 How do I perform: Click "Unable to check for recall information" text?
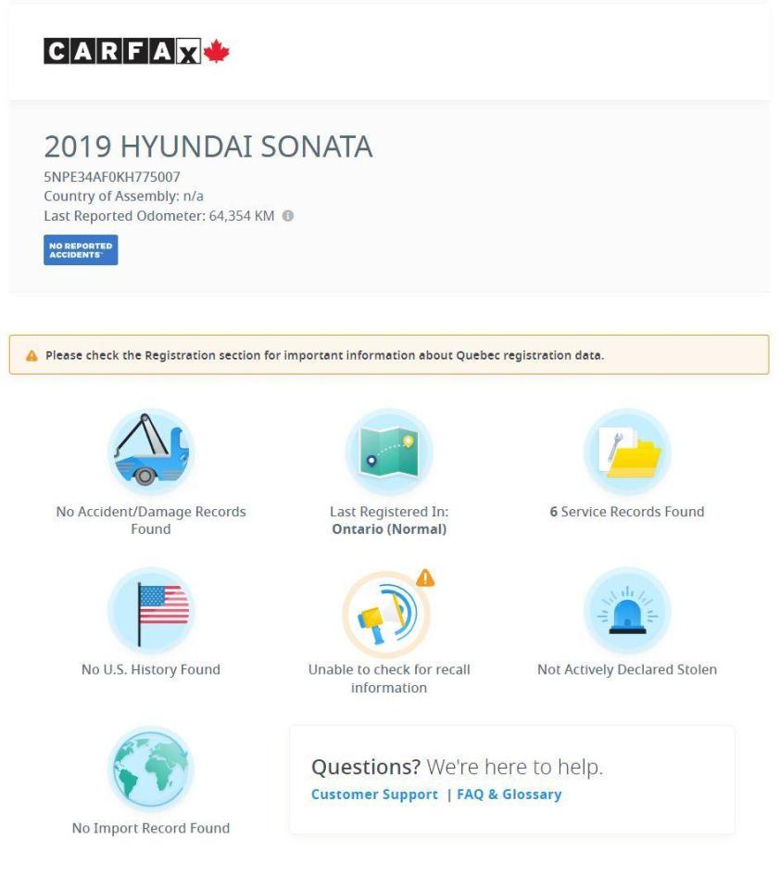tap(389, 679)
